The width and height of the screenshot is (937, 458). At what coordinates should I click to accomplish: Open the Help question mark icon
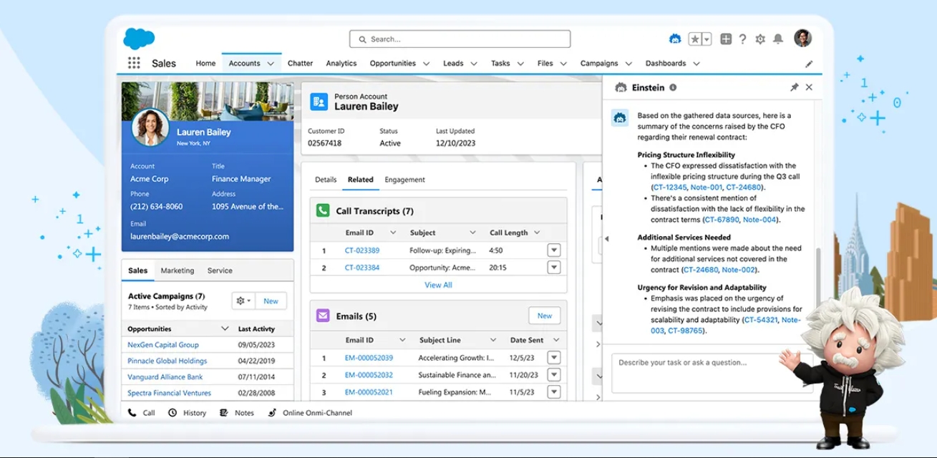click(x=743, y=39)
